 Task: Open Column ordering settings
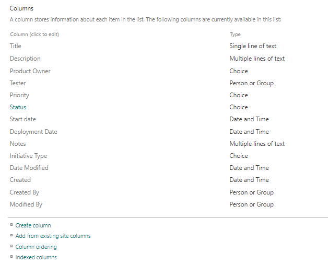tap(36, 247)
